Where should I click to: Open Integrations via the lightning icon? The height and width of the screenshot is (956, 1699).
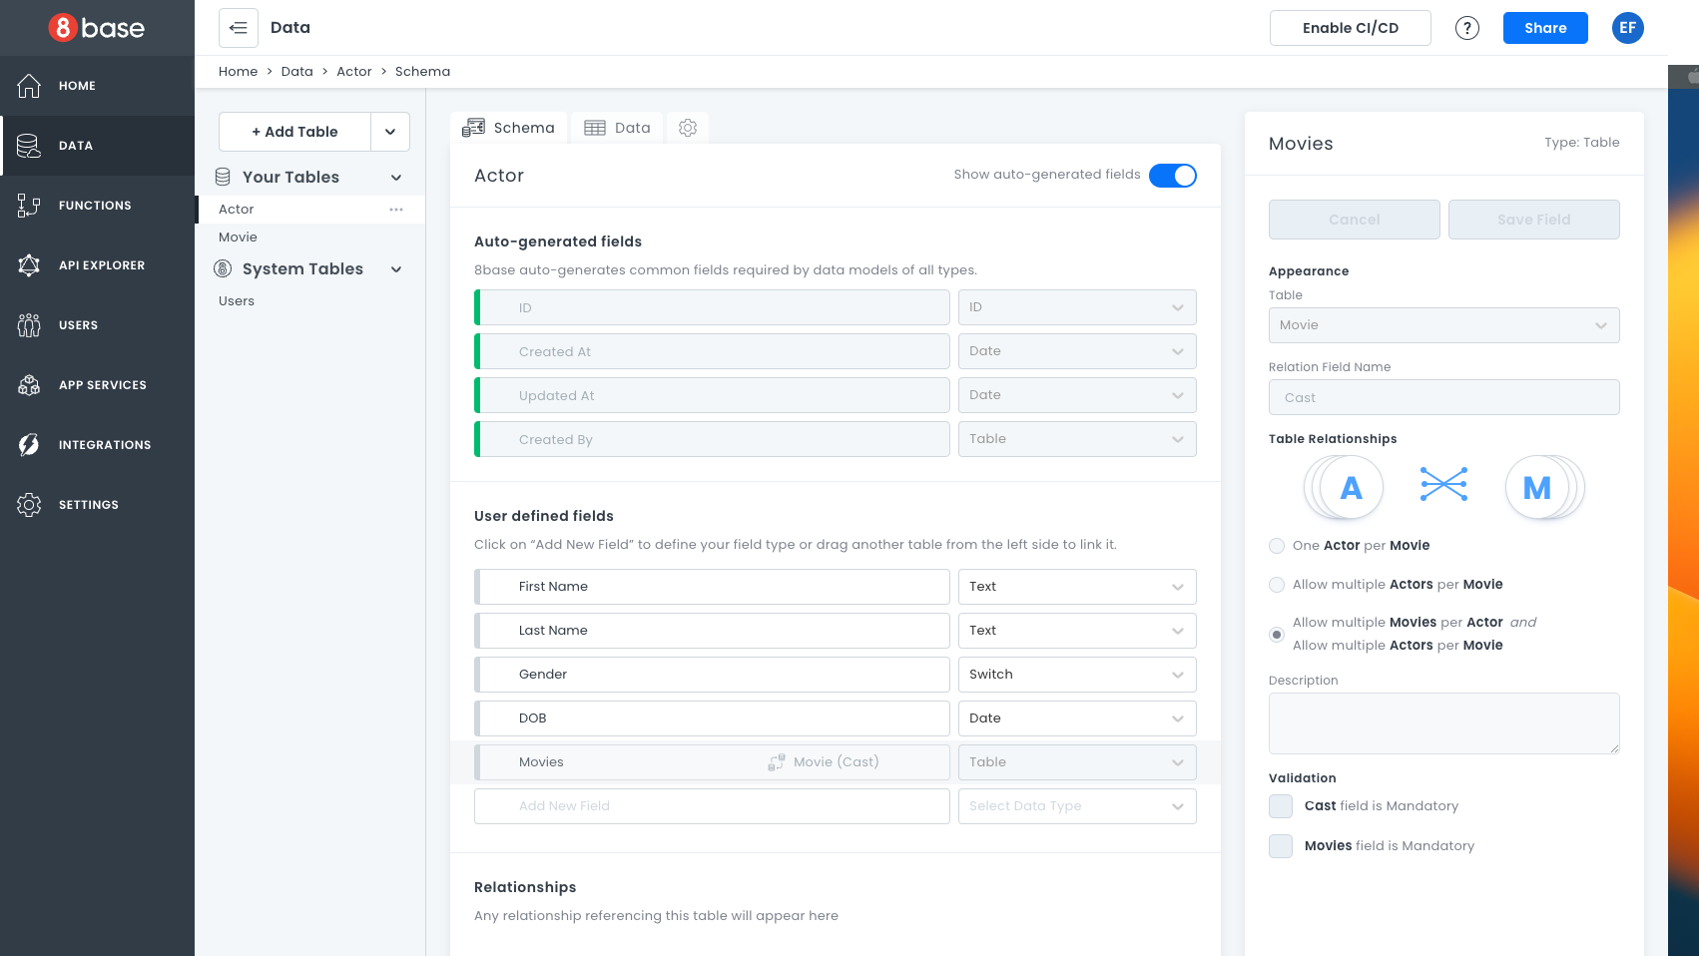coord(29,445)
